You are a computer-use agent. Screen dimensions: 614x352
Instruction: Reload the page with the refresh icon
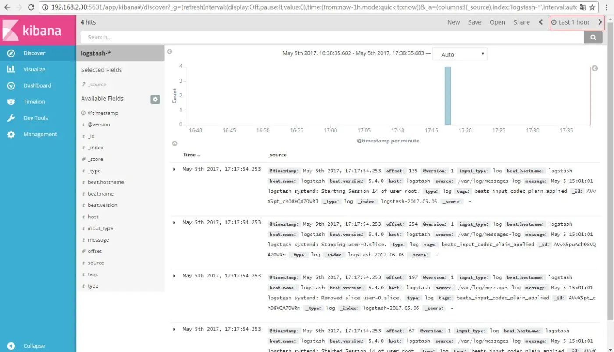[31, 7]
